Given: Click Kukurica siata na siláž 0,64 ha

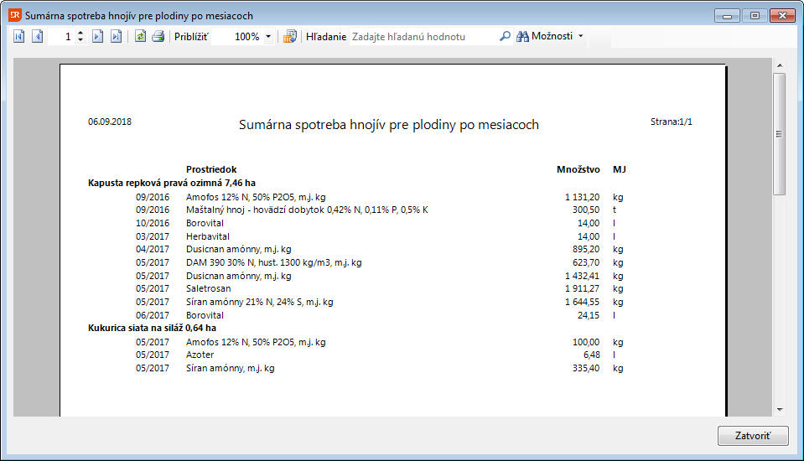Looking at the screenshot, I should [152, 329].
